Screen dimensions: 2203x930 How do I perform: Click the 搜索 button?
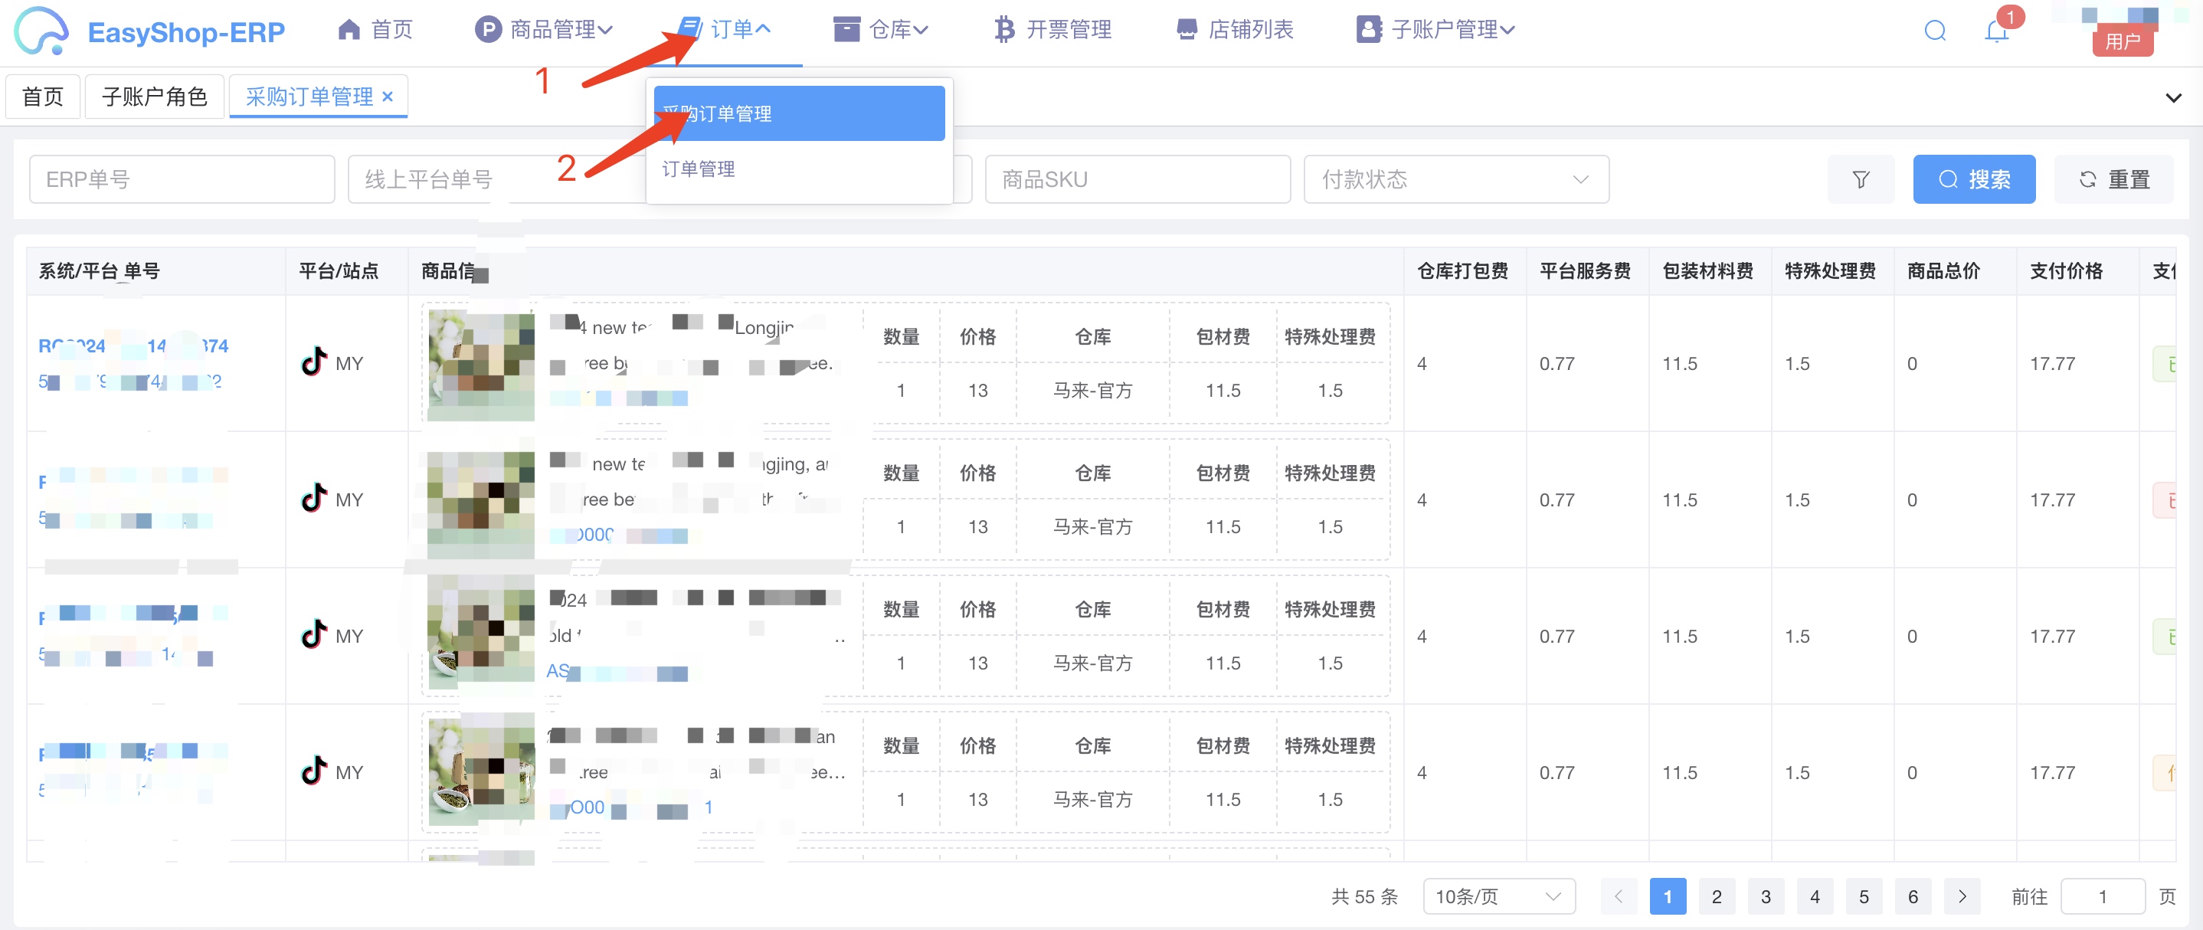1974,178
